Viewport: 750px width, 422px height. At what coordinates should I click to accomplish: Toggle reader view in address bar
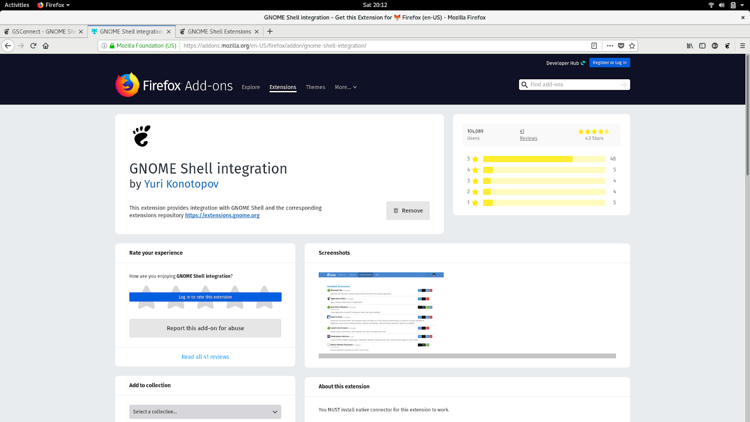[594, 45]
